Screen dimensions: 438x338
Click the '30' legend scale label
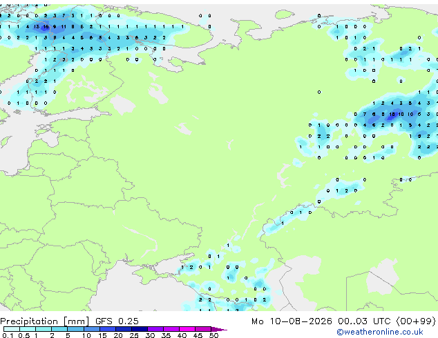[x=150, y=335]
